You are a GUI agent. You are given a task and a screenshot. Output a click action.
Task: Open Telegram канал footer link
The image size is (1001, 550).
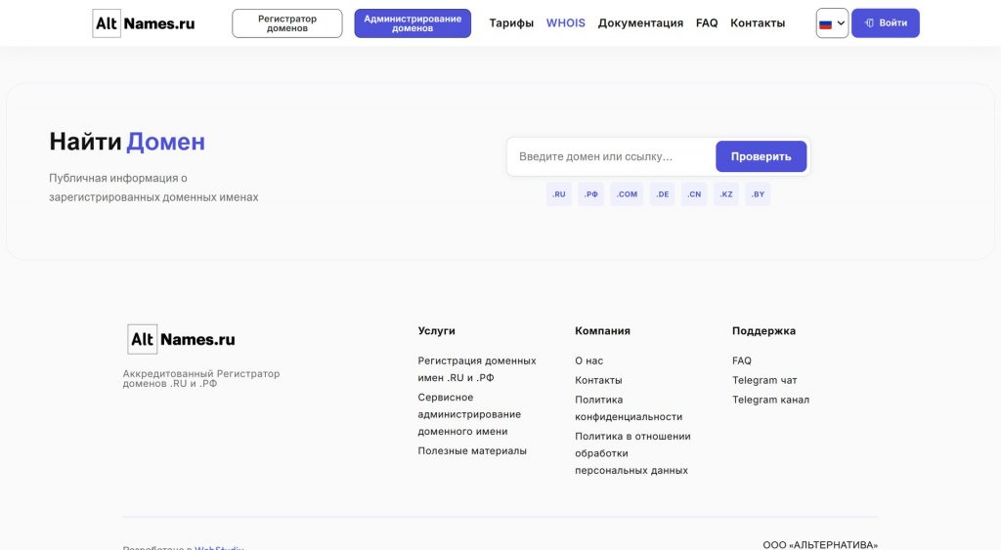coord(770,401)
